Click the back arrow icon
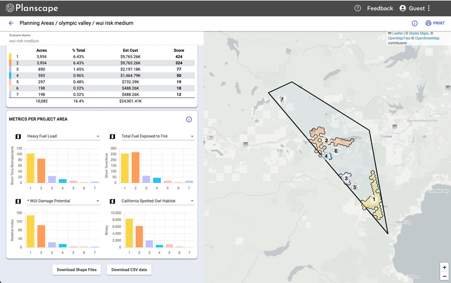 (x=11, y=23)
